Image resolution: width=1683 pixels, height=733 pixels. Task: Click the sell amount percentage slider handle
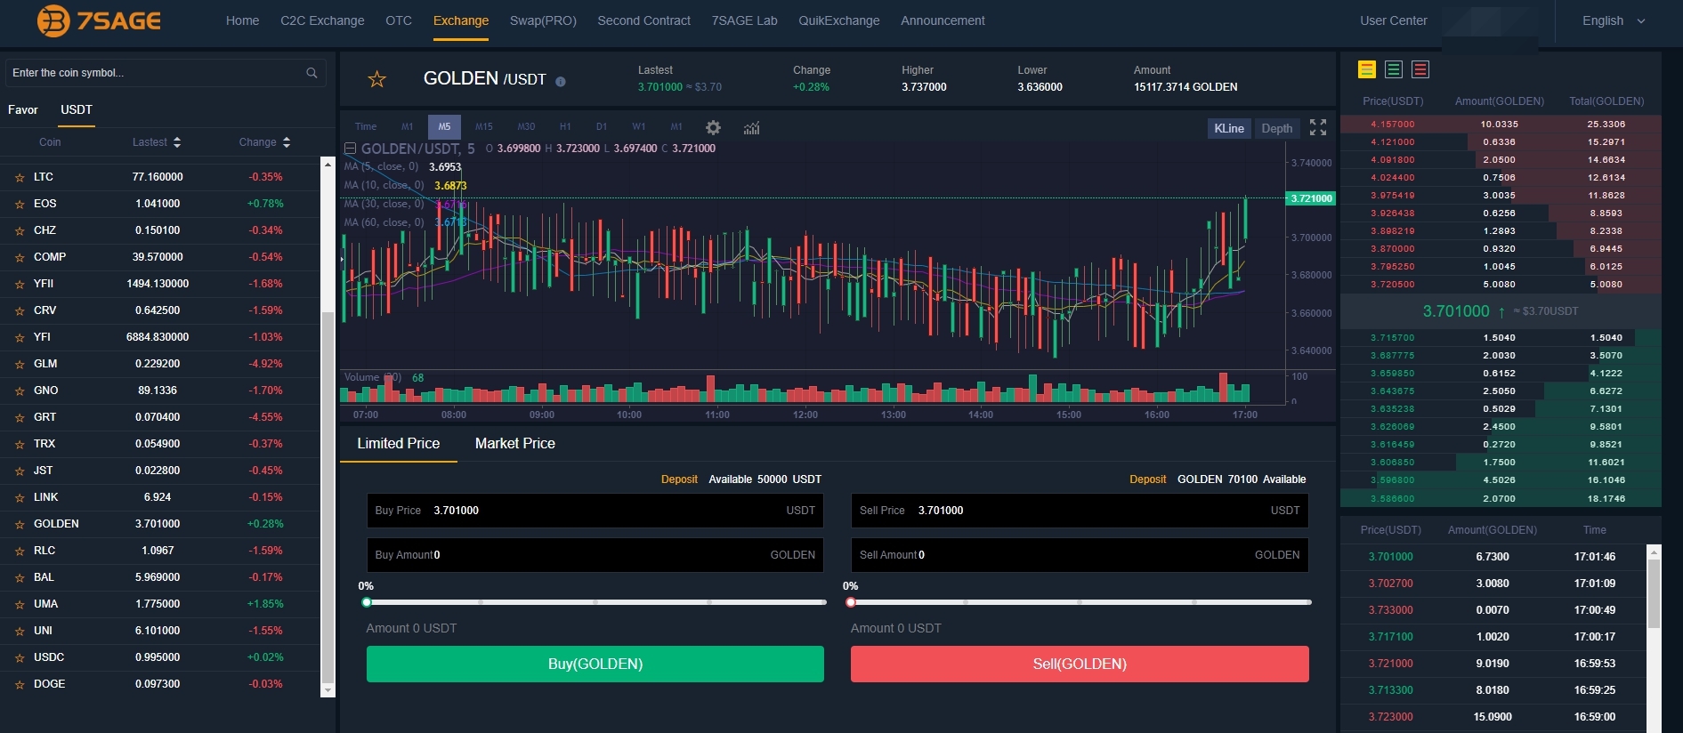(851, 602)
